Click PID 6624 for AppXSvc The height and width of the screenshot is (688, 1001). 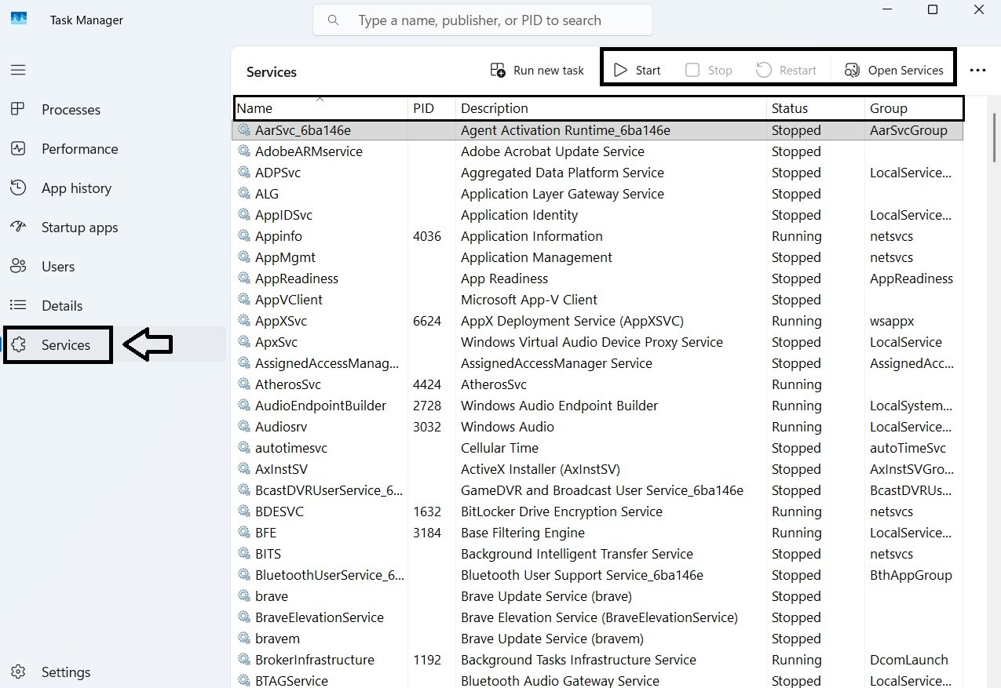coord(427,321)
